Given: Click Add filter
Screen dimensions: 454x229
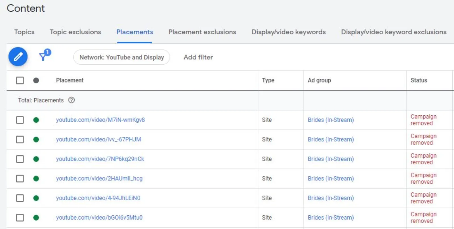Looking at the screenshot, I should click(x=198, y=57).
